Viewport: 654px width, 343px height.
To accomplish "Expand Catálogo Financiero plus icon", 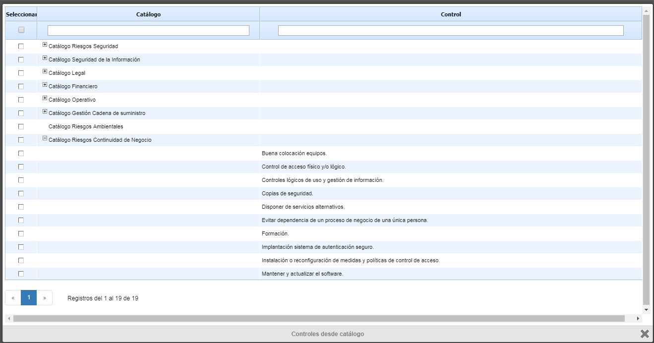I will pyautogui.click(x=45, y=85).
